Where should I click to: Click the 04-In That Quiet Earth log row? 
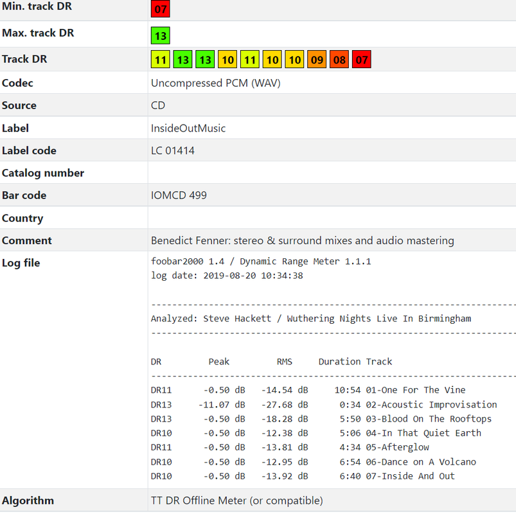point(316,433)
